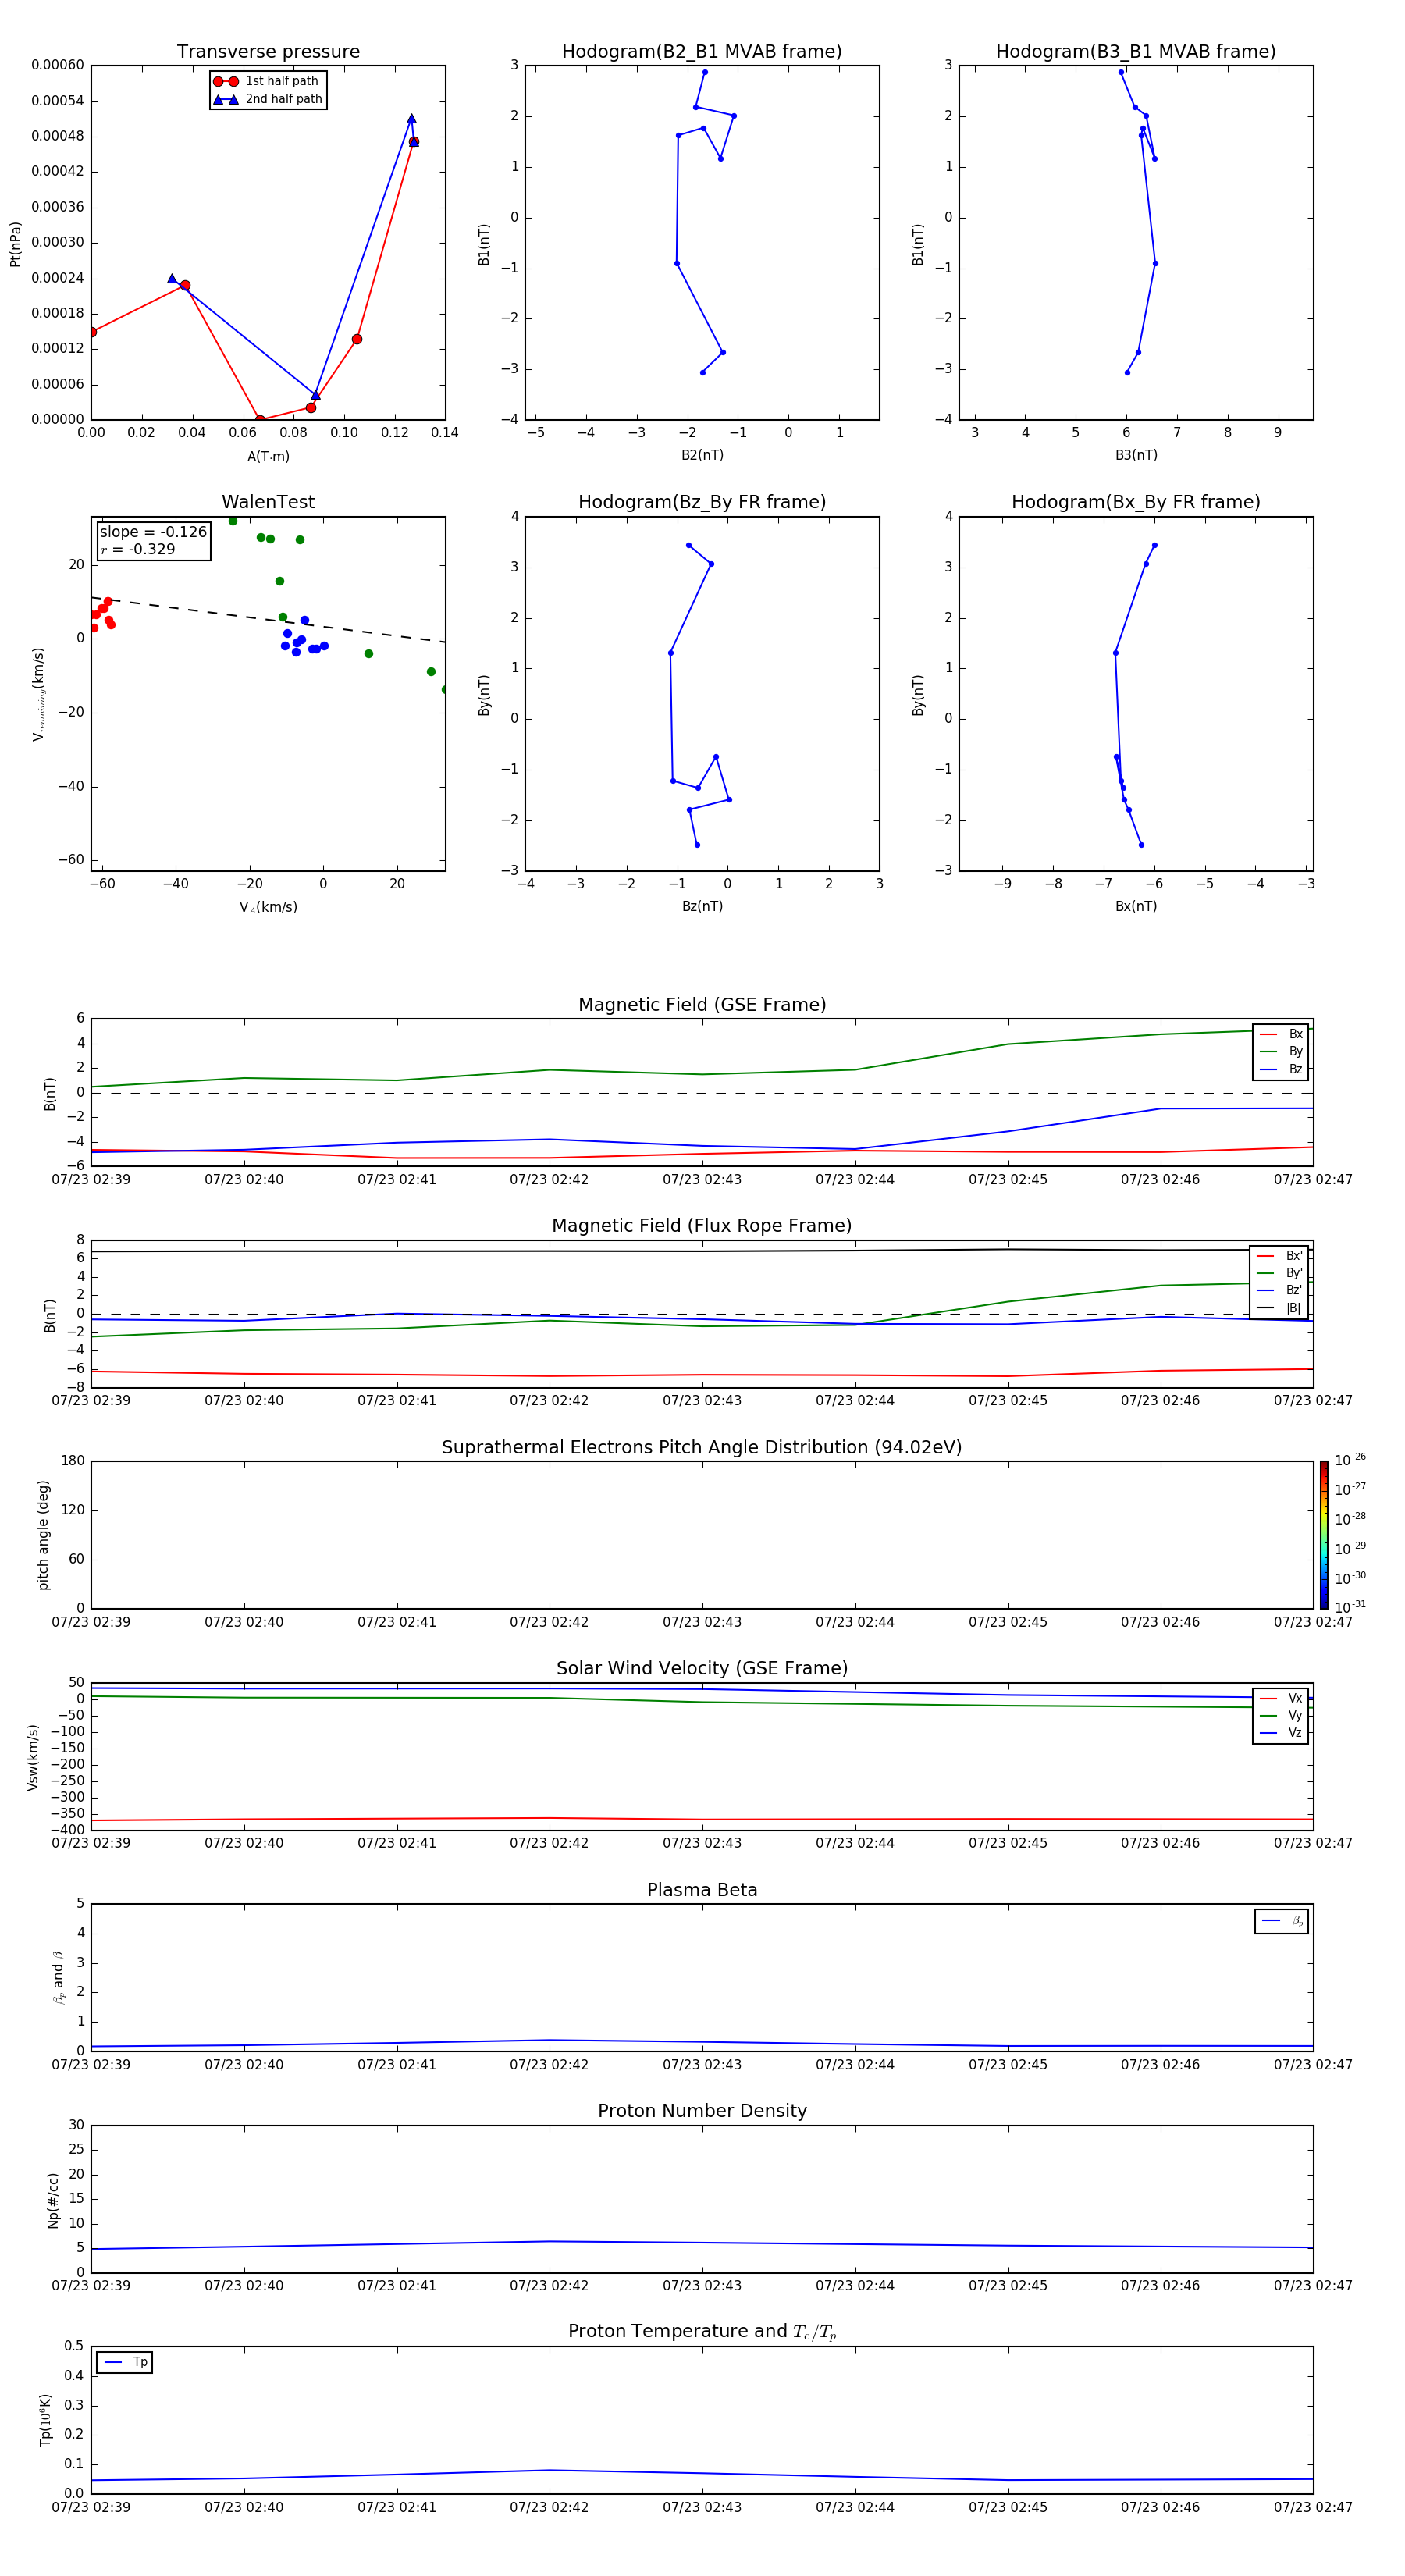Viewport: 1405px width, 2576px height.
Task: Click the βp legend in Plasma Beta panel
Action: (x=1282, y=1921)
